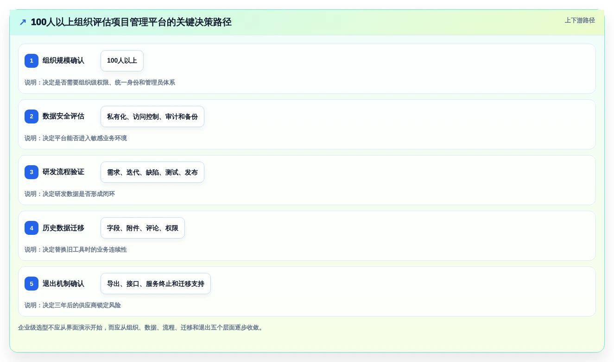Click the 导出、接口、服务终止和迁移支持 chip

tap(156, 284)
